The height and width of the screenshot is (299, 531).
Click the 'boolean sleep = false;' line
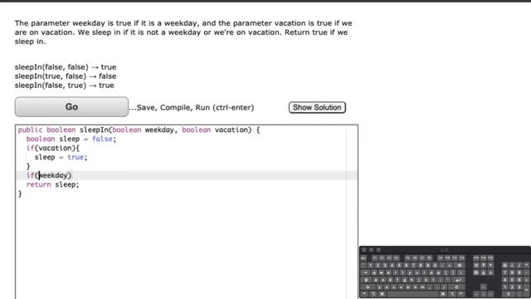71,139
